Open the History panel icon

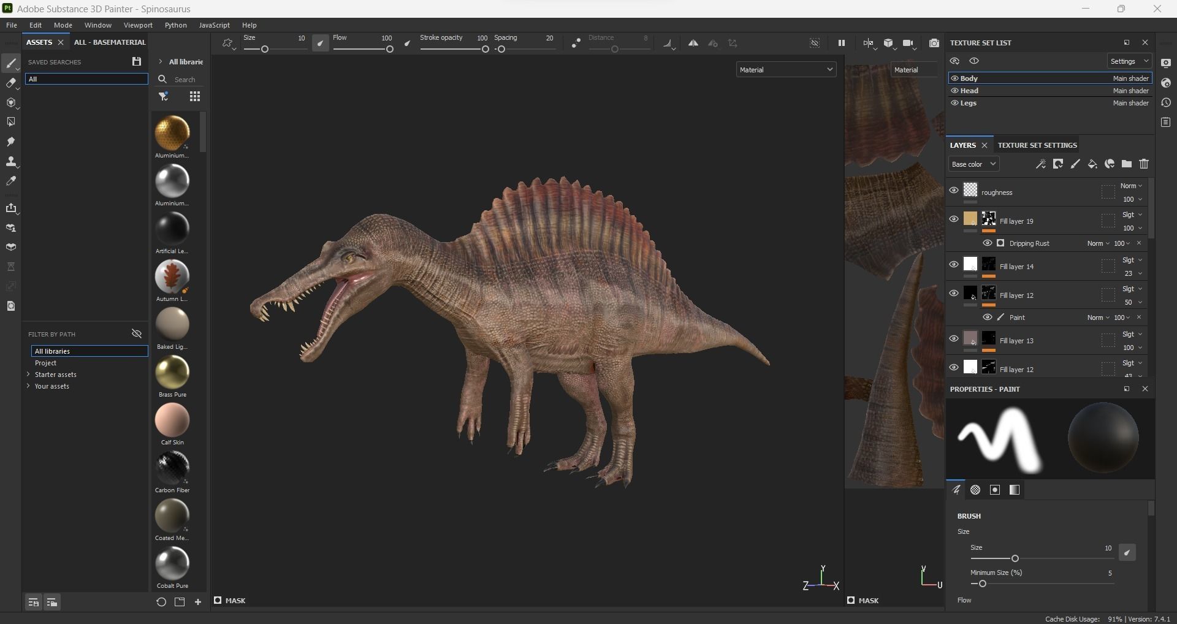click(1166, 102)
